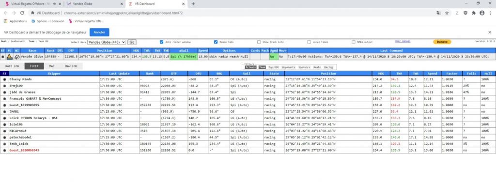Screen dimensions: 496x183
Task: Open router for François GABART & MerConcept via RT icon
Action: [4, 99]
